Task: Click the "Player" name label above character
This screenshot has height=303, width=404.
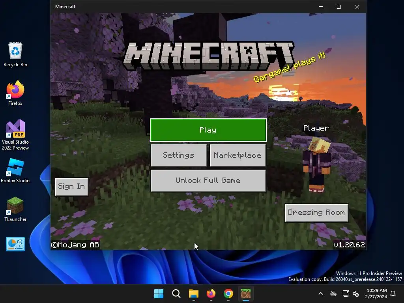Action: tap(316, 128)
